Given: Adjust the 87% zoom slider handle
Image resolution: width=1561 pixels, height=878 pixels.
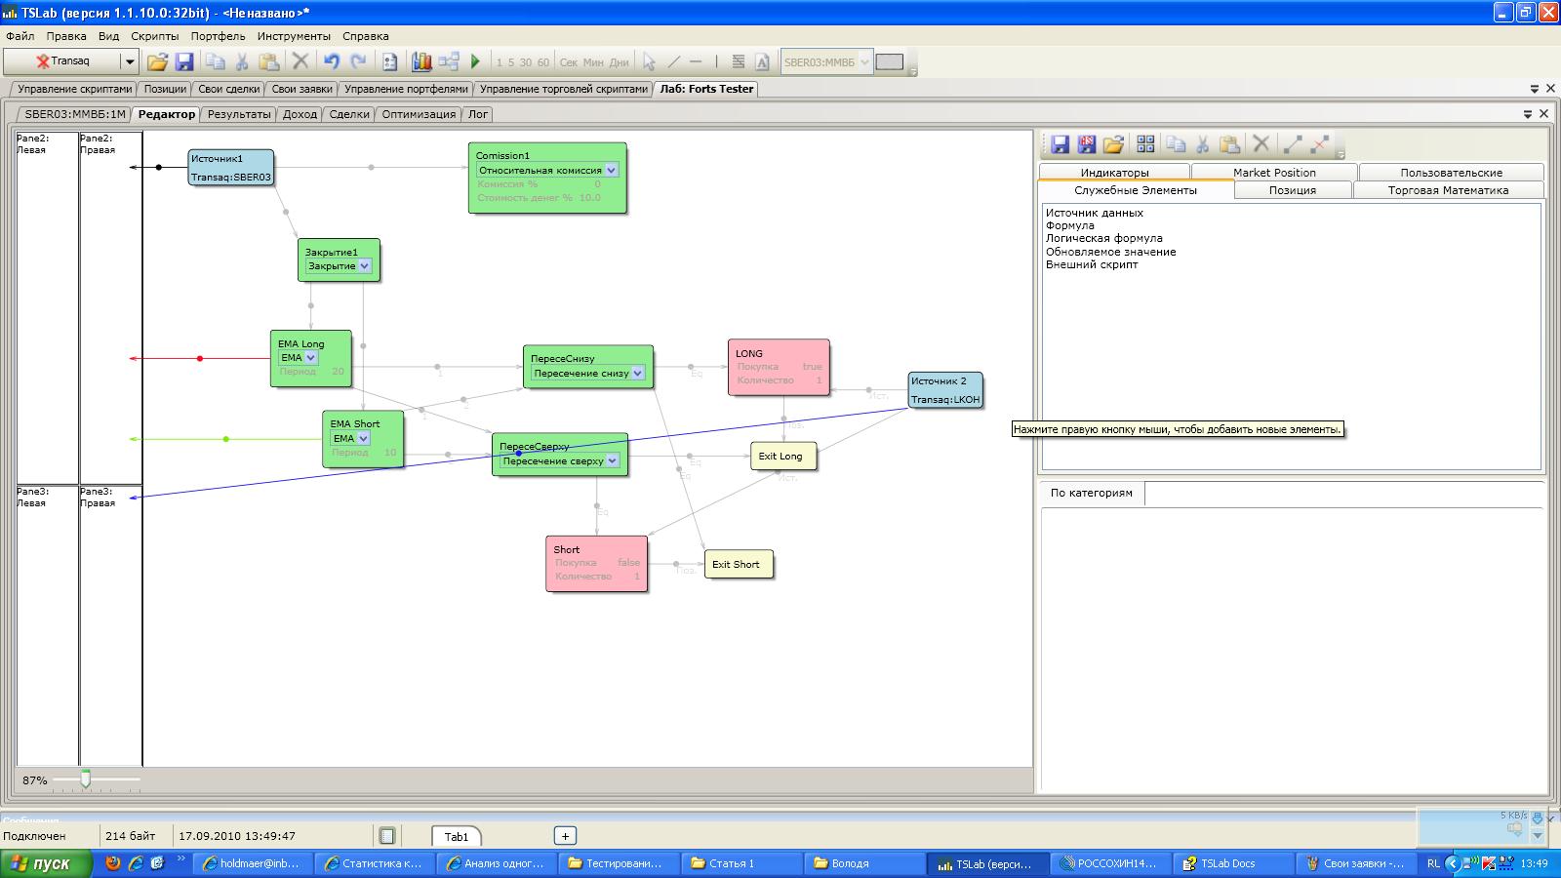Looking at the screenshot, I should coord(86,779).
